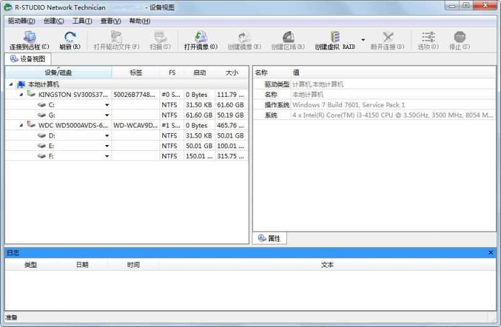Viewport: 501px width, 327px height.
Task: Click the Windows 7 Build 7601 property value
Action: (349, 105)
